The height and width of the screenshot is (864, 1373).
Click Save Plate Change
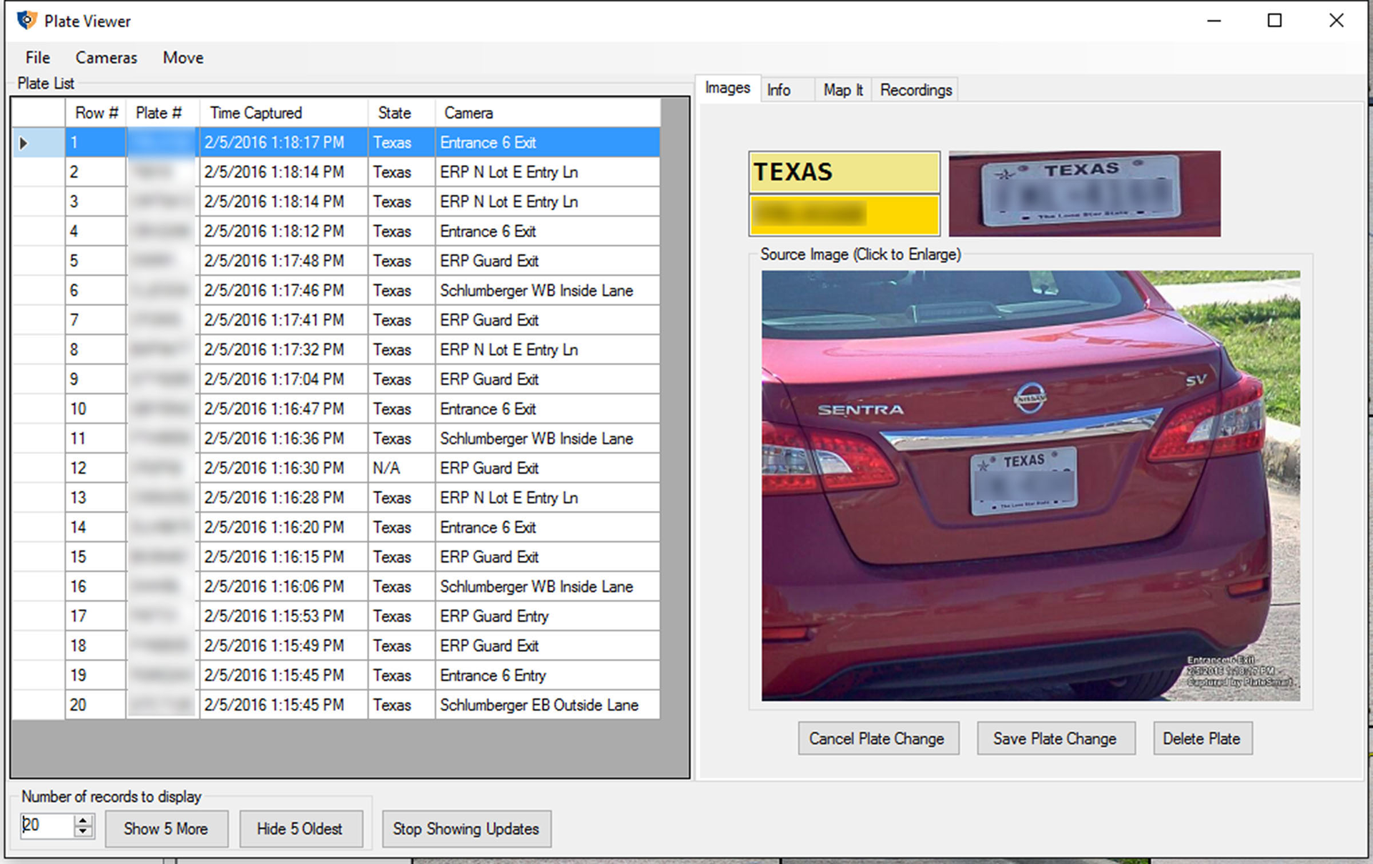pos(1055,738)
